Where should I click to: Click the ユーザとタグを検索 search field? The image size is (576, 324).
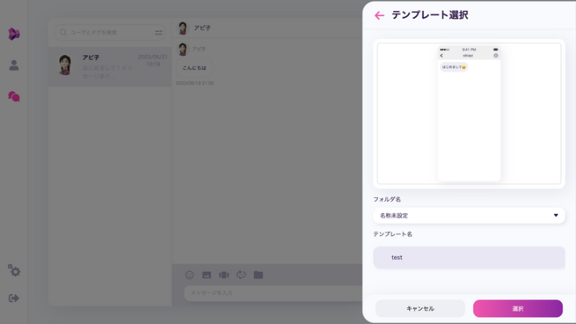click(109, 32)
